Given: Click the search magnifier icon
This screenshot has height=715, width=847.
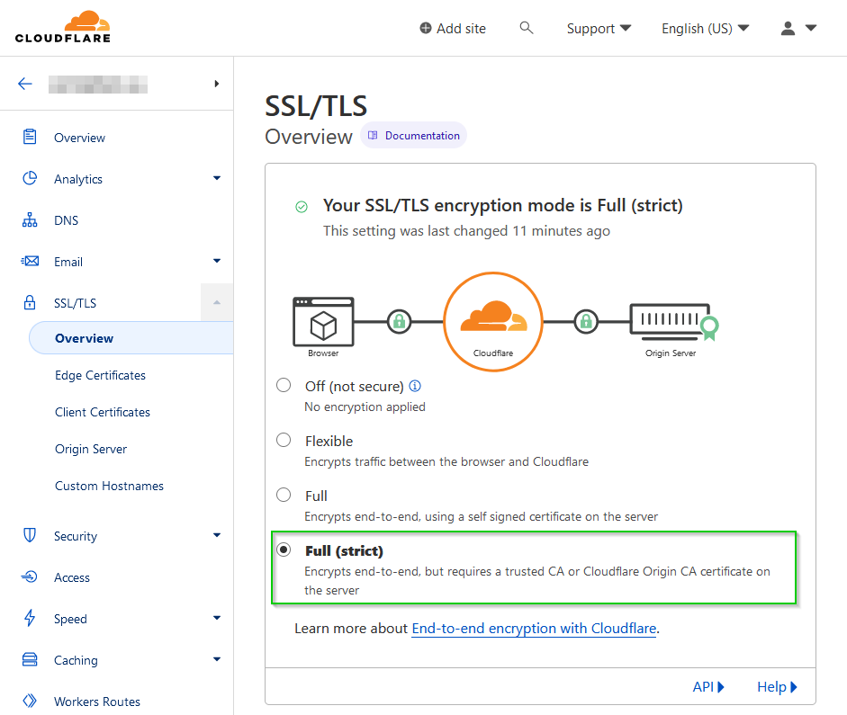Looking at the screenshot, I should coord(527,28).
